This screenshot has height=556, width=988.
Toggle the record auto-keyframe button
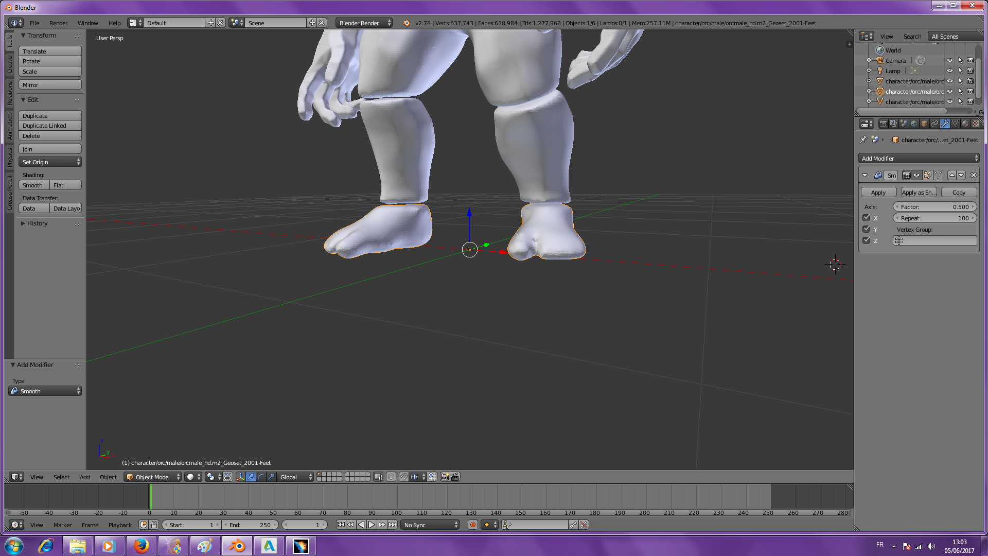tap(472, 525)
